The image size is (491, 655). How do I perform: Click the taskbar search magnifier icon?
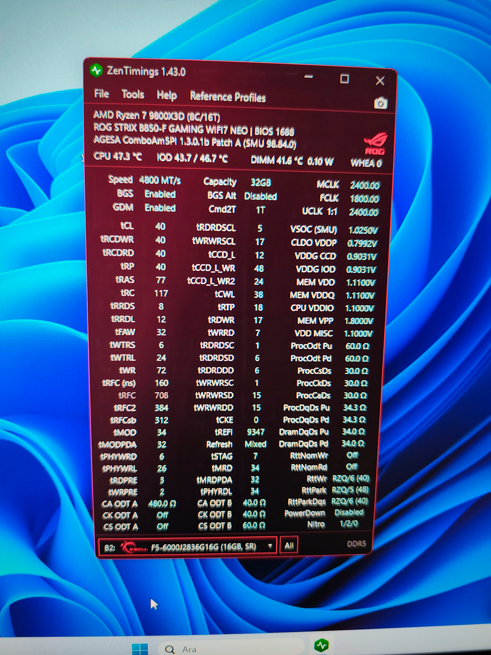click(170, 649)
